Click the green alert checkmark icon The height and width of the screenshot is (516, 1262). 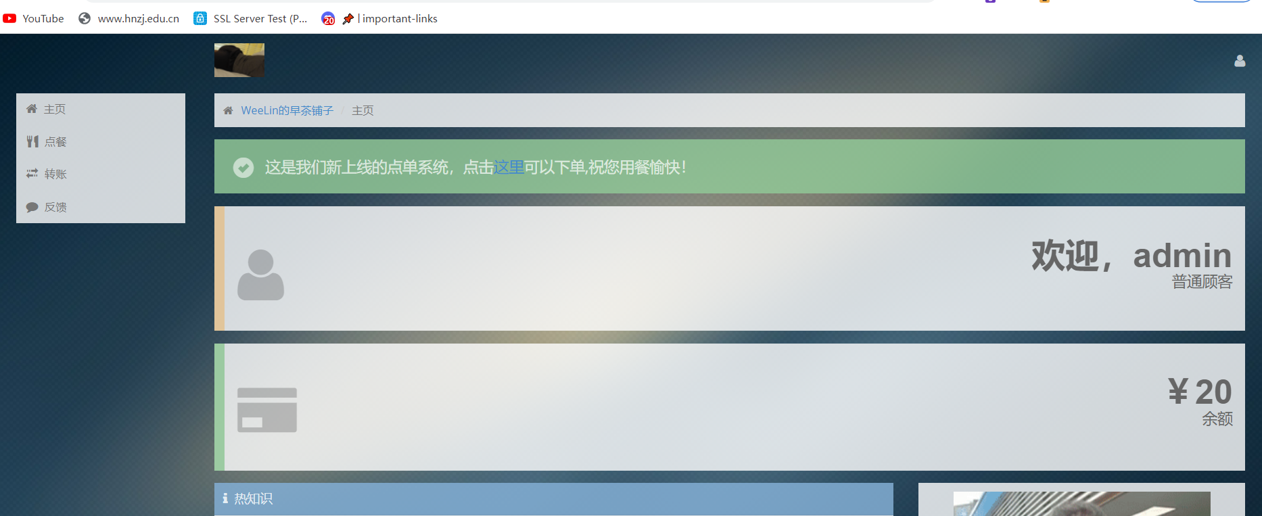click(x=243, y=167)
